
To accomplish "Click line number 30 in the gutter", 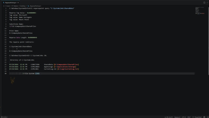I will (5, 73).
